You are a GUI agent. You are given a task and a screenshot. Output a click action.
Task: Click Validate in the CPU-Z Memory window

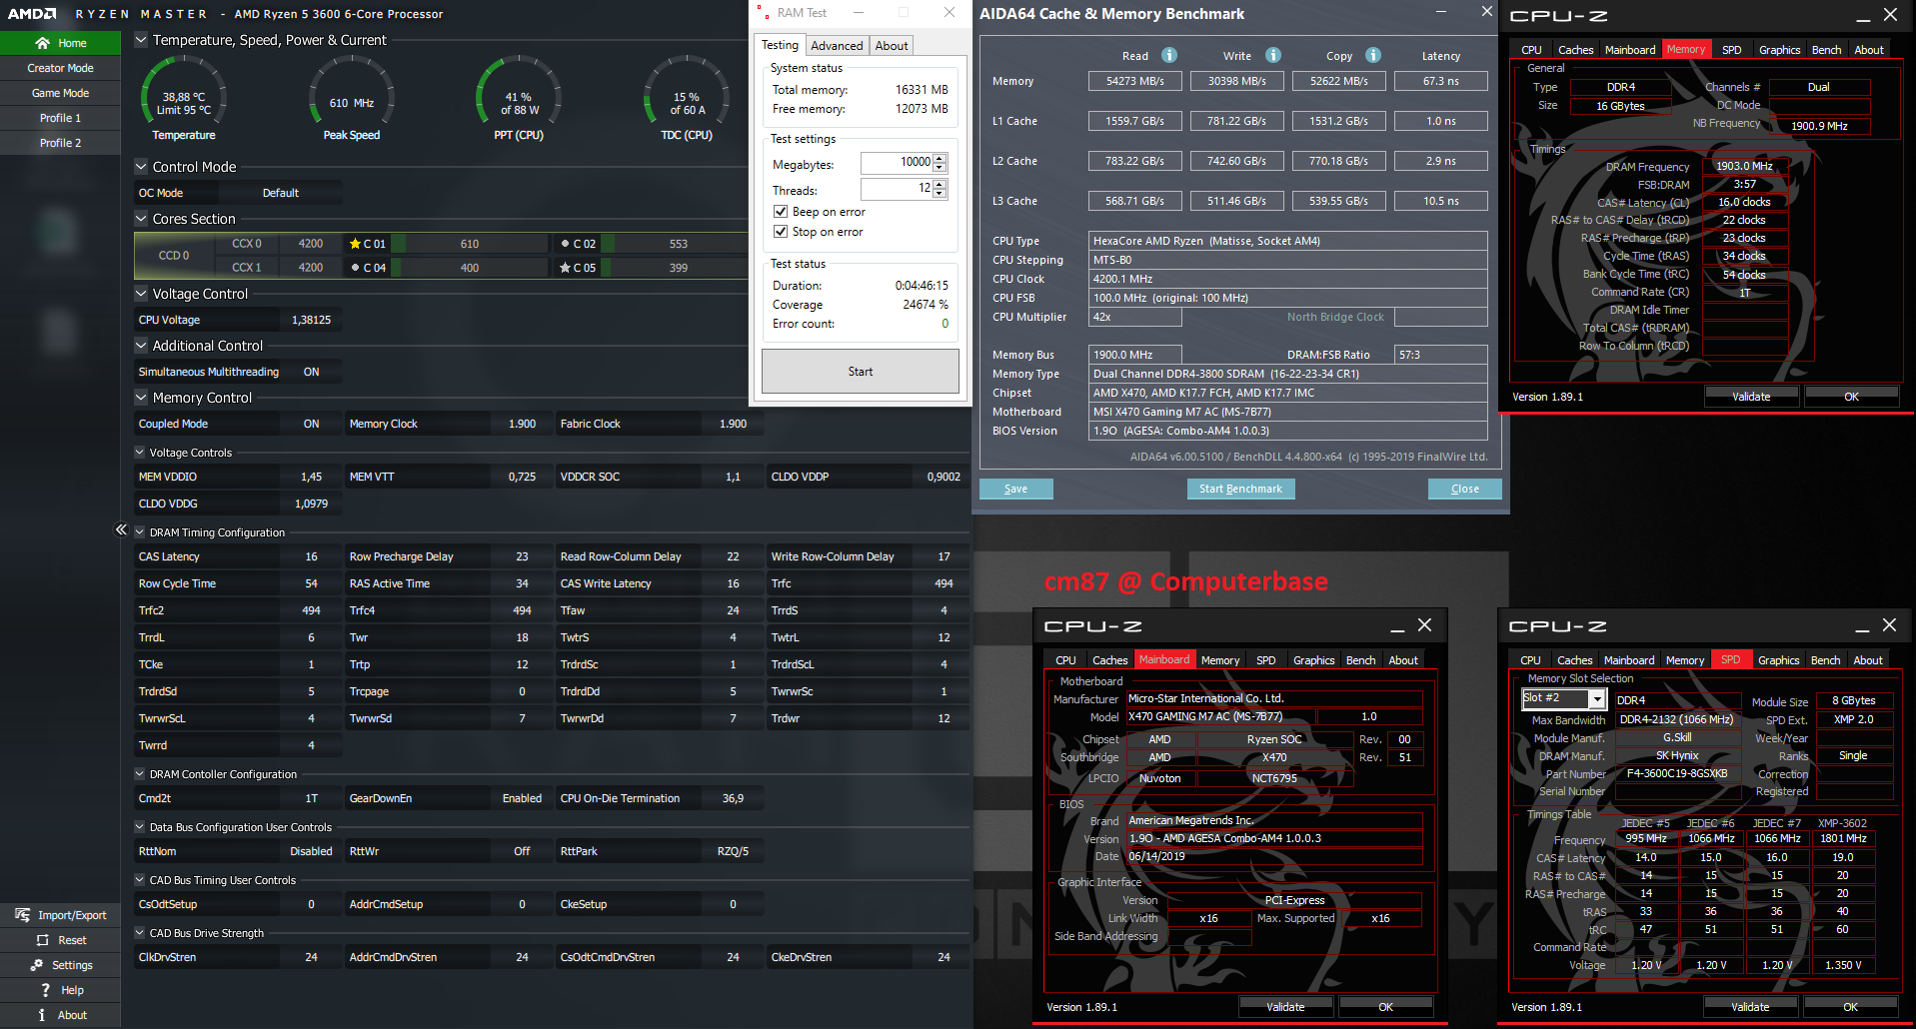1751,397
